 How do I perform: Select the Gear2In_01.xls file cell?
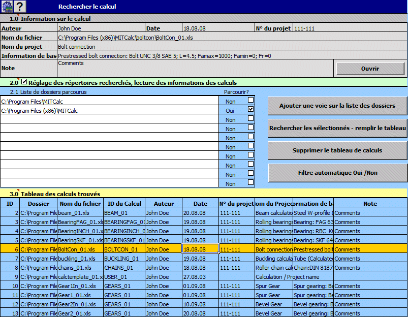click(x=80, y=304)
